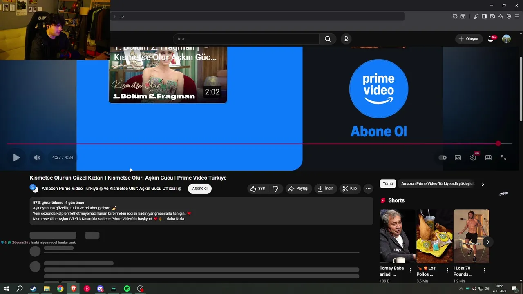Open Amazon Prime Video Türkiye channel link
This screenshot has height=294, width=523.
[70, 189]
